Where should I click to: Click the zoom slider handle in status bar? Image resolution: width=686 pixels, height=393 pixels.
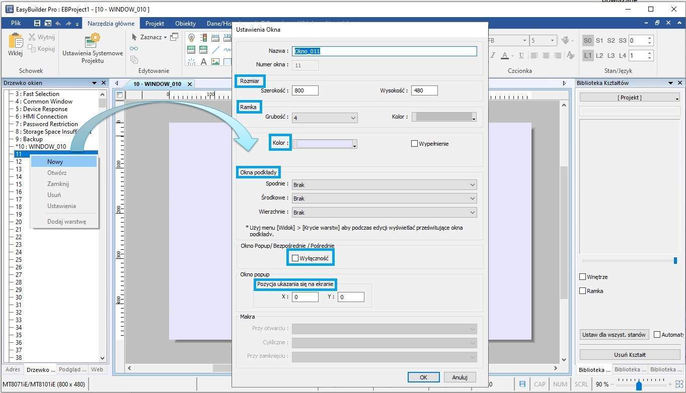click(639, 385)
